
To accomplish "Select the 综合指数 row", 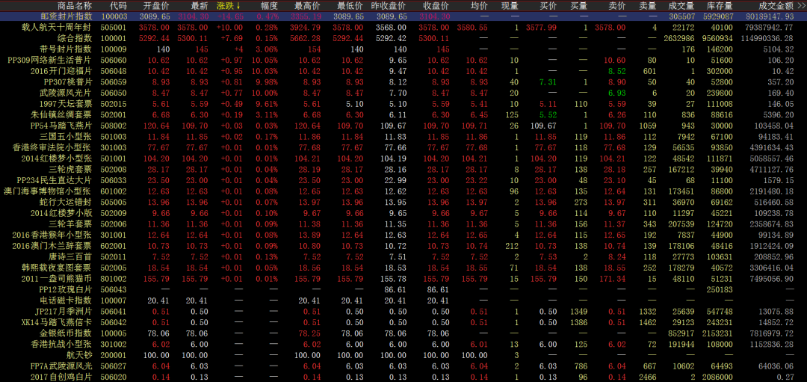I will pos(403,38).
